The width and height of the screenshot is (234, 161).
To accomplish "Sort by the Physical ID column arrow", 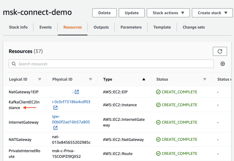I will pyautogui.click(x=90, y=79).
